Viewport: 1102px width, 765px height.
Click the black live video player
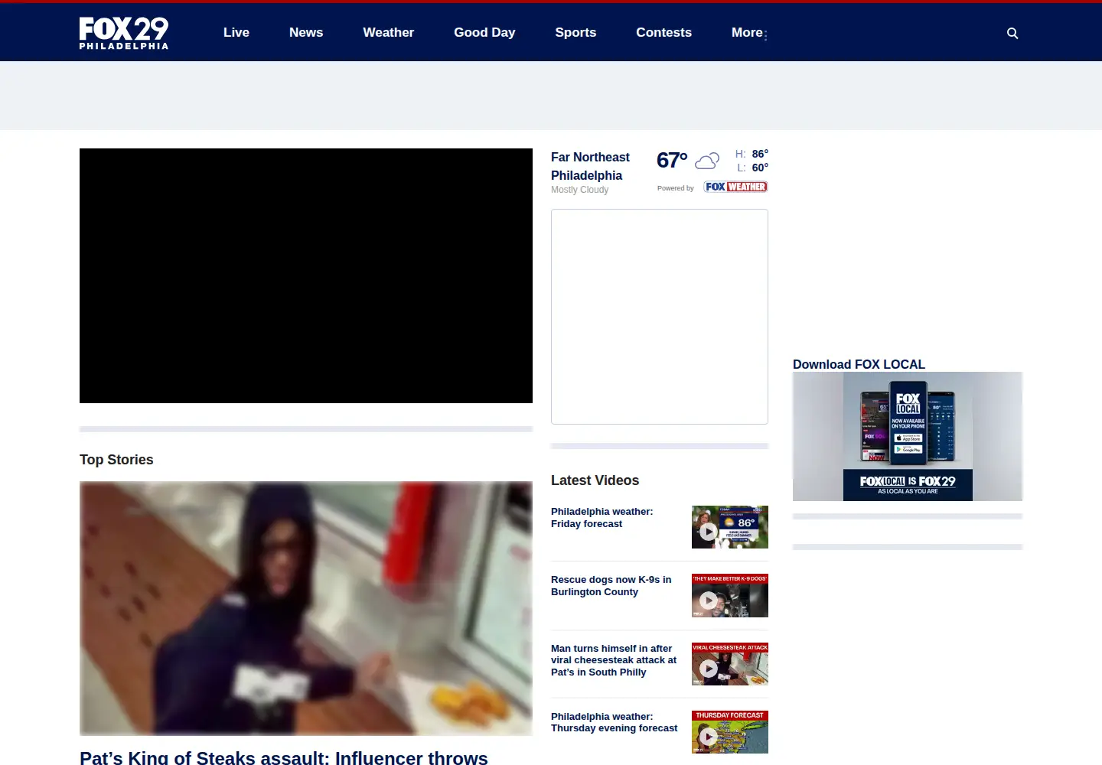(306, 275)
